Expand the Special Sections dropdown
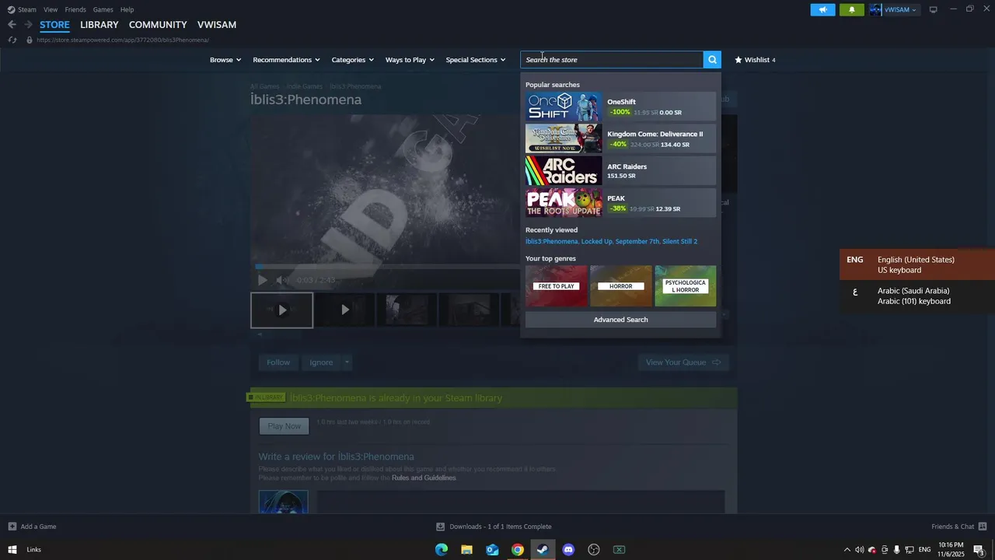 [x=476, y=60]
